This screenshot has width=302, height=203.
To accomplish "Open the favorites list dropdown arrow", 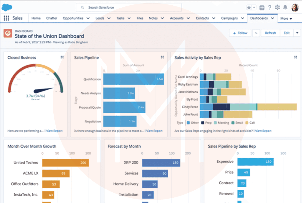I will point(254,8).
